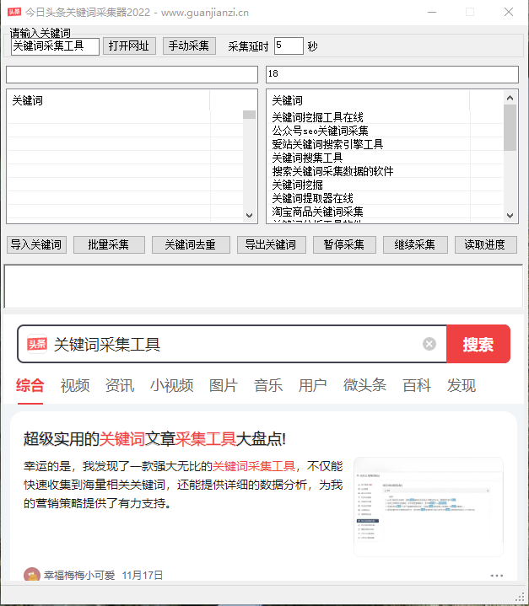The width and height of the screenshot is (529, 606).
Task: Click 关键词去重 to deduplicate
Action: tap(191, 244)
